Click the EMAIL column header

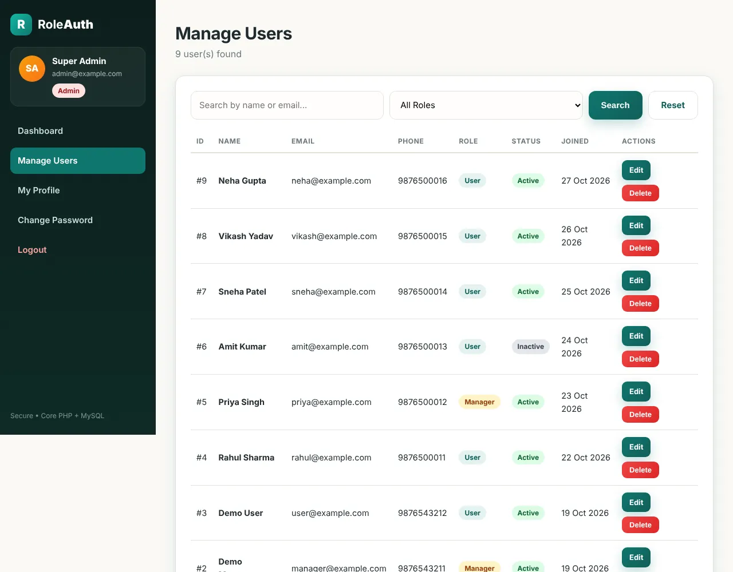coord(303,141)
